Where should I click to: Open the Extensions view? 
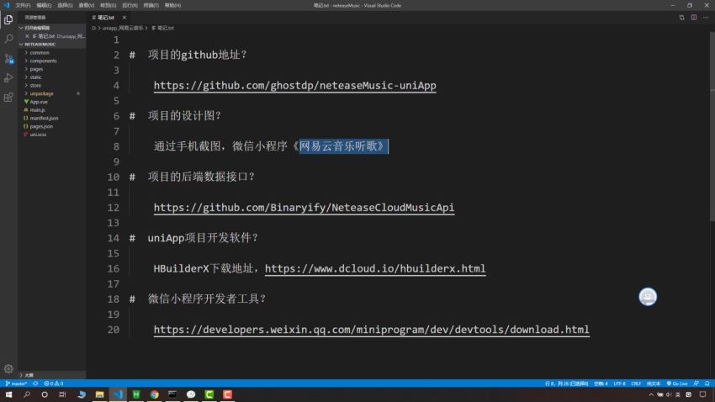[x=8, y=98]
